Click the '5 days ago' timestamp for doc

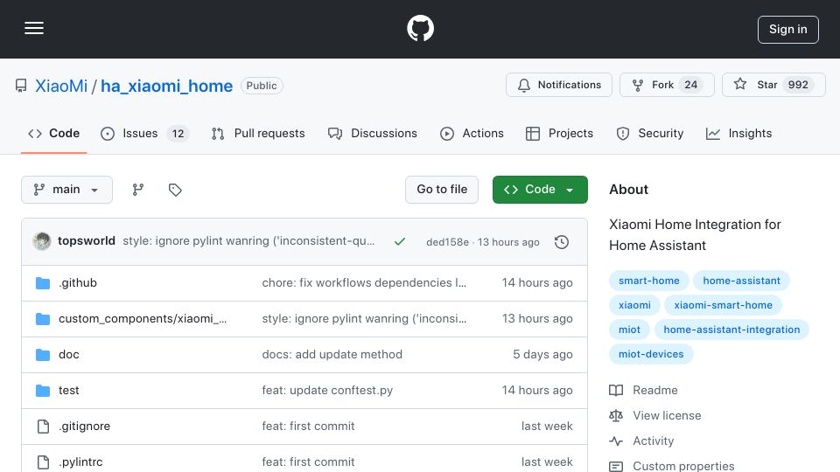[x=542, y=354]
